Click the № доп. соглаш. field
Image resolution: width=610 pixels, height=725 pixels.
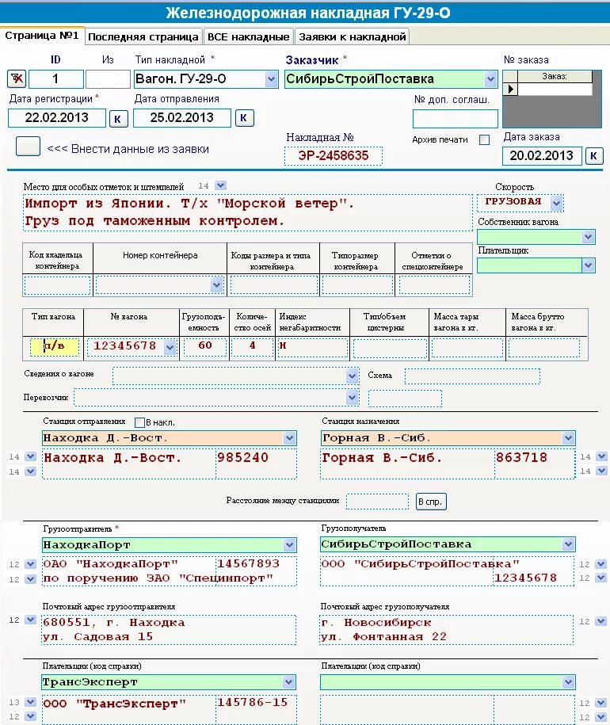456,119
